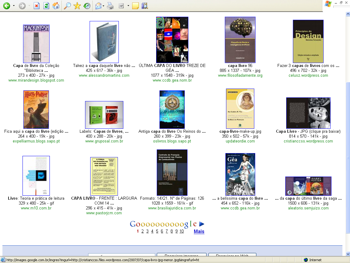Refresh the page with the Refresh icon
This screenshot has width=350, height=263.
pos(46,6)
